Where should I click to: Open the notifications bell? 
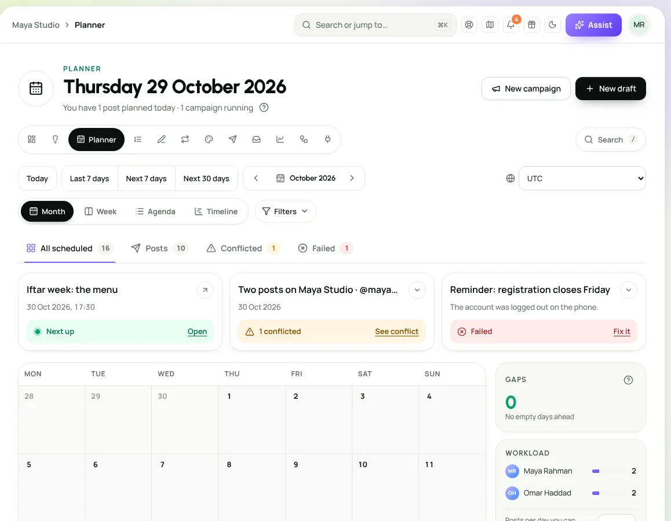coord(511,25)
